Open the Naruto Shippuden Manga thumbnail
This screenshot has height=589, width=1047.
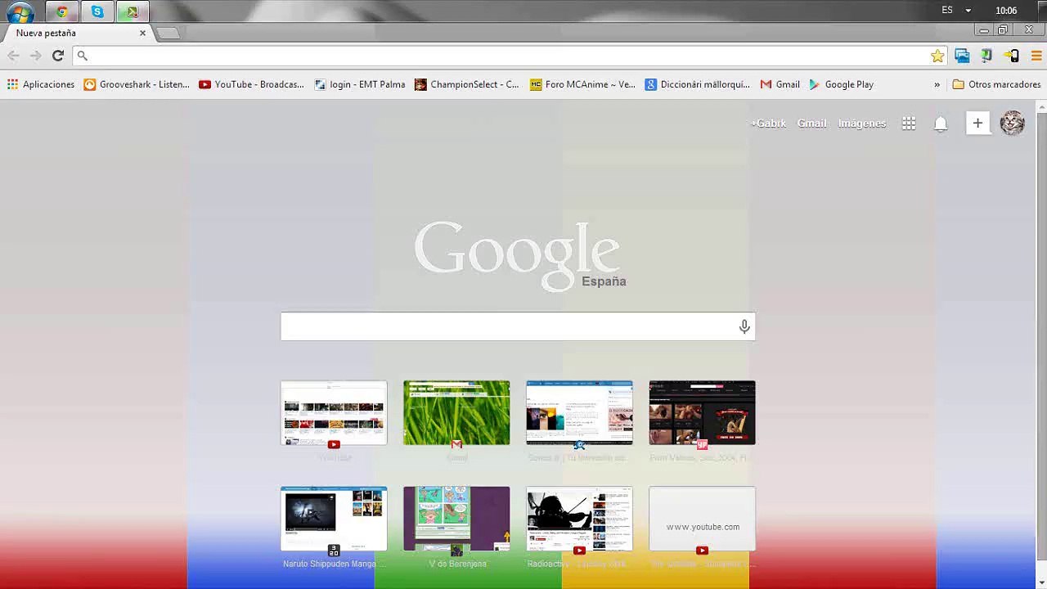tap(334, 519)
